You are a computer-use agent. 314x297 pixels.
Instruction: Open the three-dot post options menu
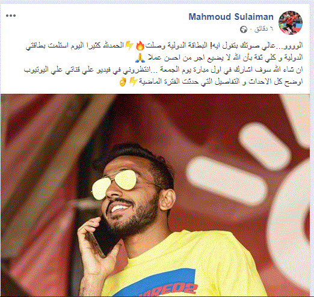(11, 16)
